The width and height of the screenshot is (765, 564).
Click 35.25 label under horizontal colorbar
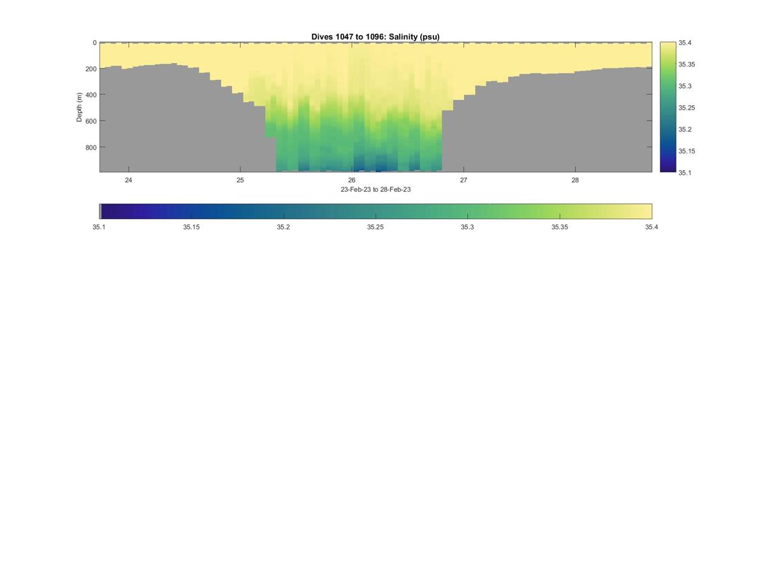tap(375, 227)
